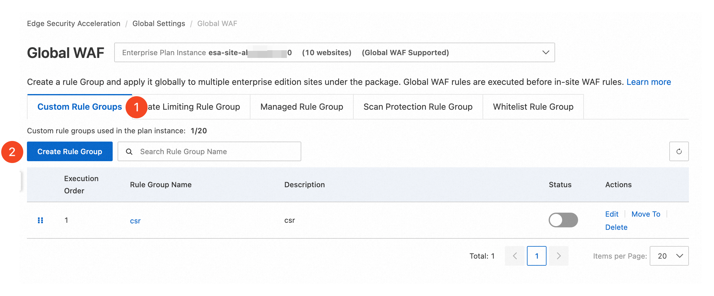Open Global Settings breadcrumb link
This screenshot has width=714, height=296.
[159, 24]
